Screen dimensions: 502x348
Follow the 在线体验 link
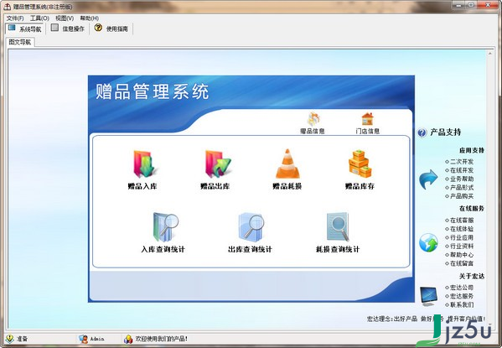(x=462, y=229)
